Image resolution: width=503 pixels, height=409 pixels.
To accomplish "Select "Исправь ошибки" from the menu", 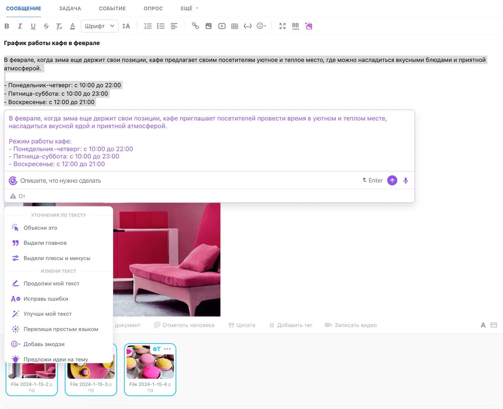I will 46,299.
